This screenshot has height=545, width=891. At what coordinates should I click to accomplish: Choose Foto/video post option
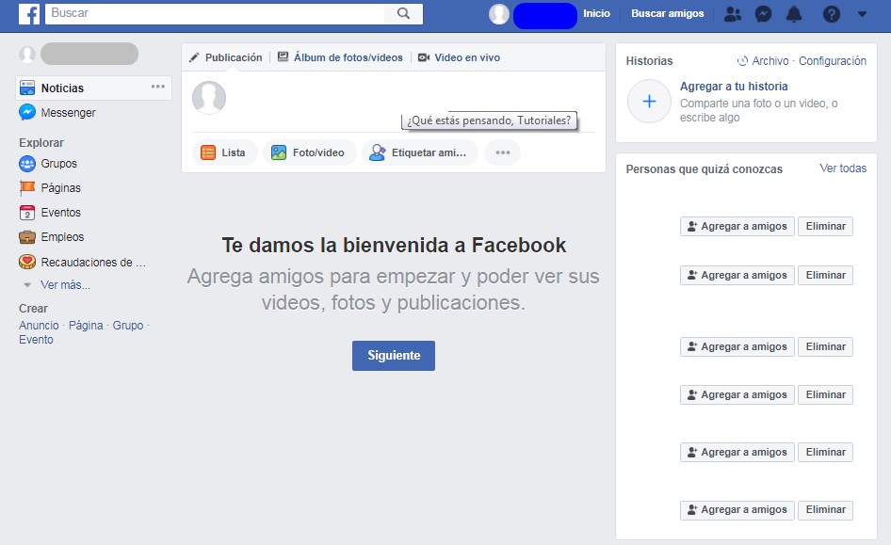[308, 152]
